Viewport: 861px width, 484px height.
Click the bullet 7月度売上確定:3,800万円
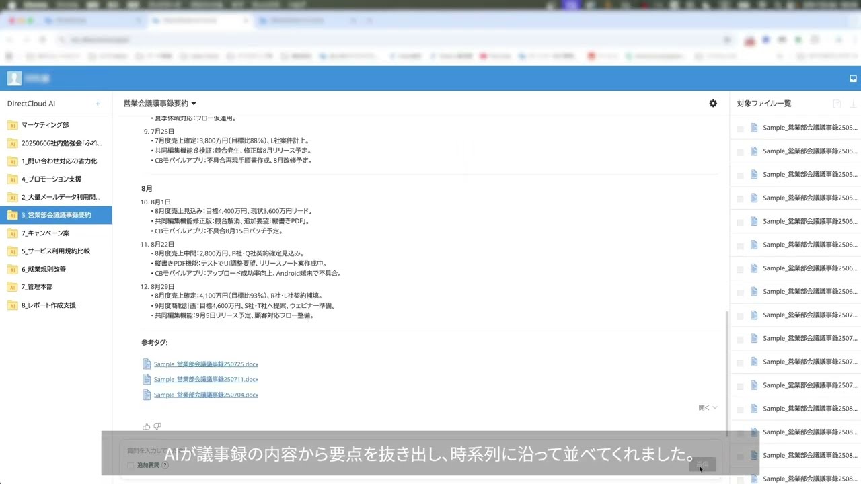tap(230, 141)
